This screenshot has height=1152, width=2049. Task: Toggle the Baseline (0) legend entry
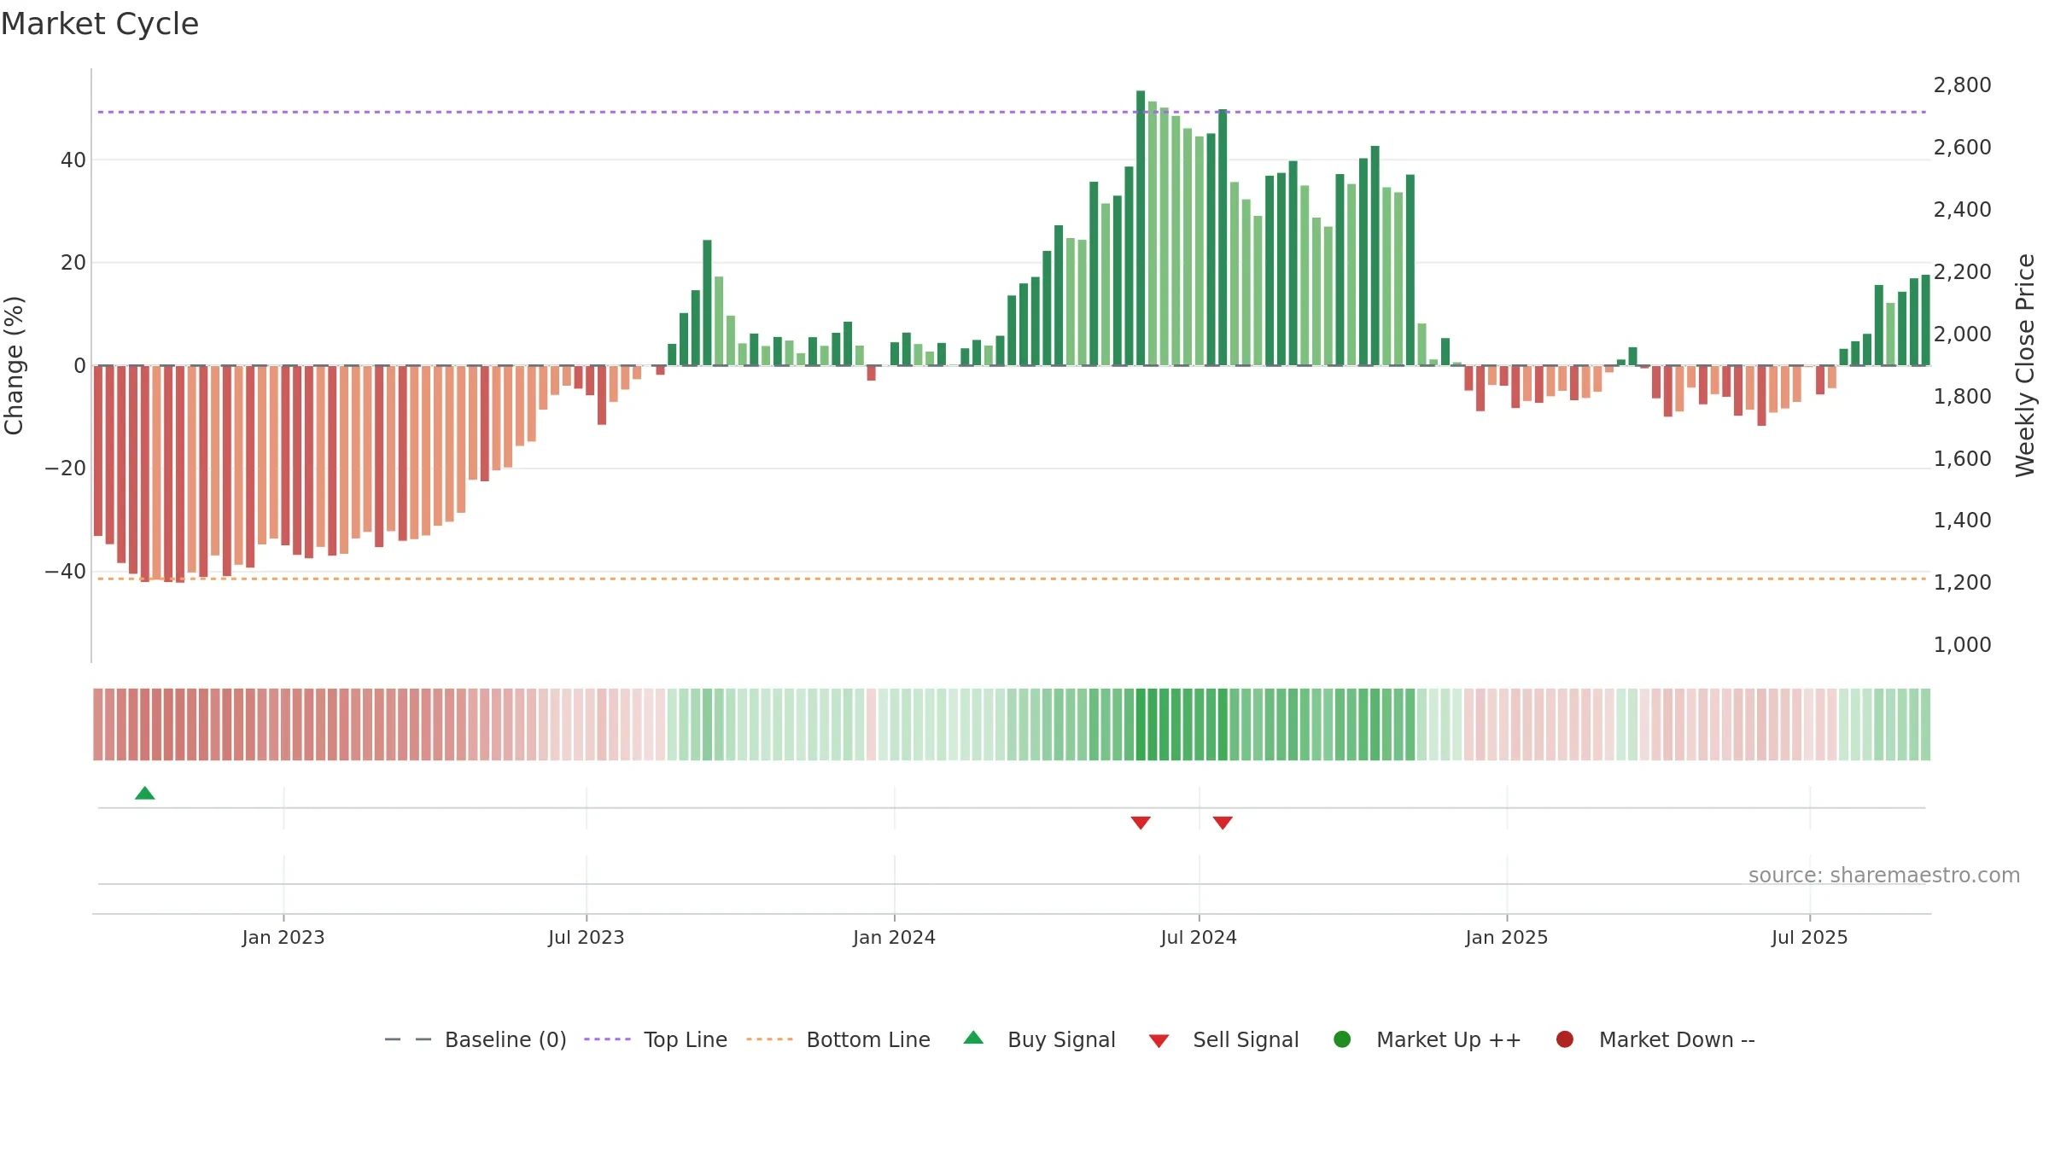point(476,1039)
